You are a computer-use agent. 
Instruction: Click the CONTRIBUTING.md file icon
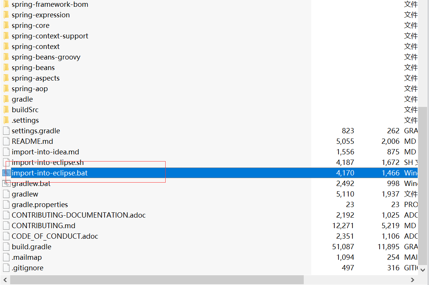coord(6,226)
